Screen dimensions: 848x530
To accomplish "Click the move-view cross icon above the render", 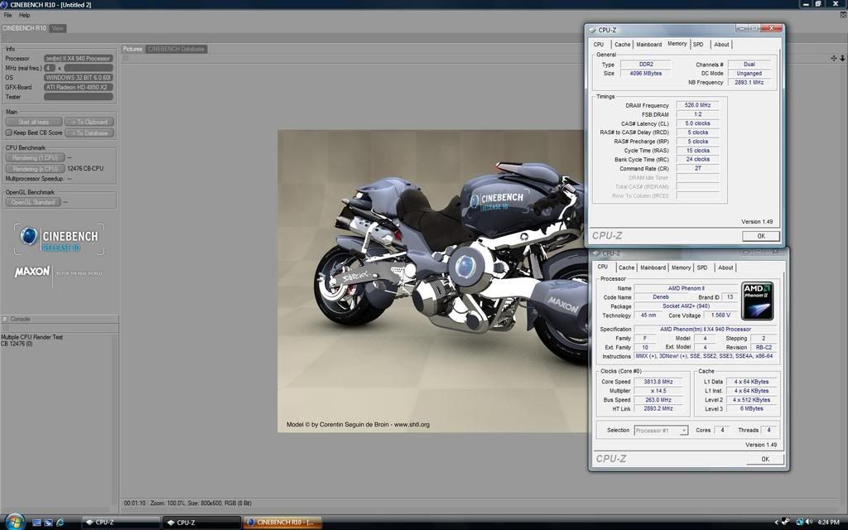I will [833, 58].
